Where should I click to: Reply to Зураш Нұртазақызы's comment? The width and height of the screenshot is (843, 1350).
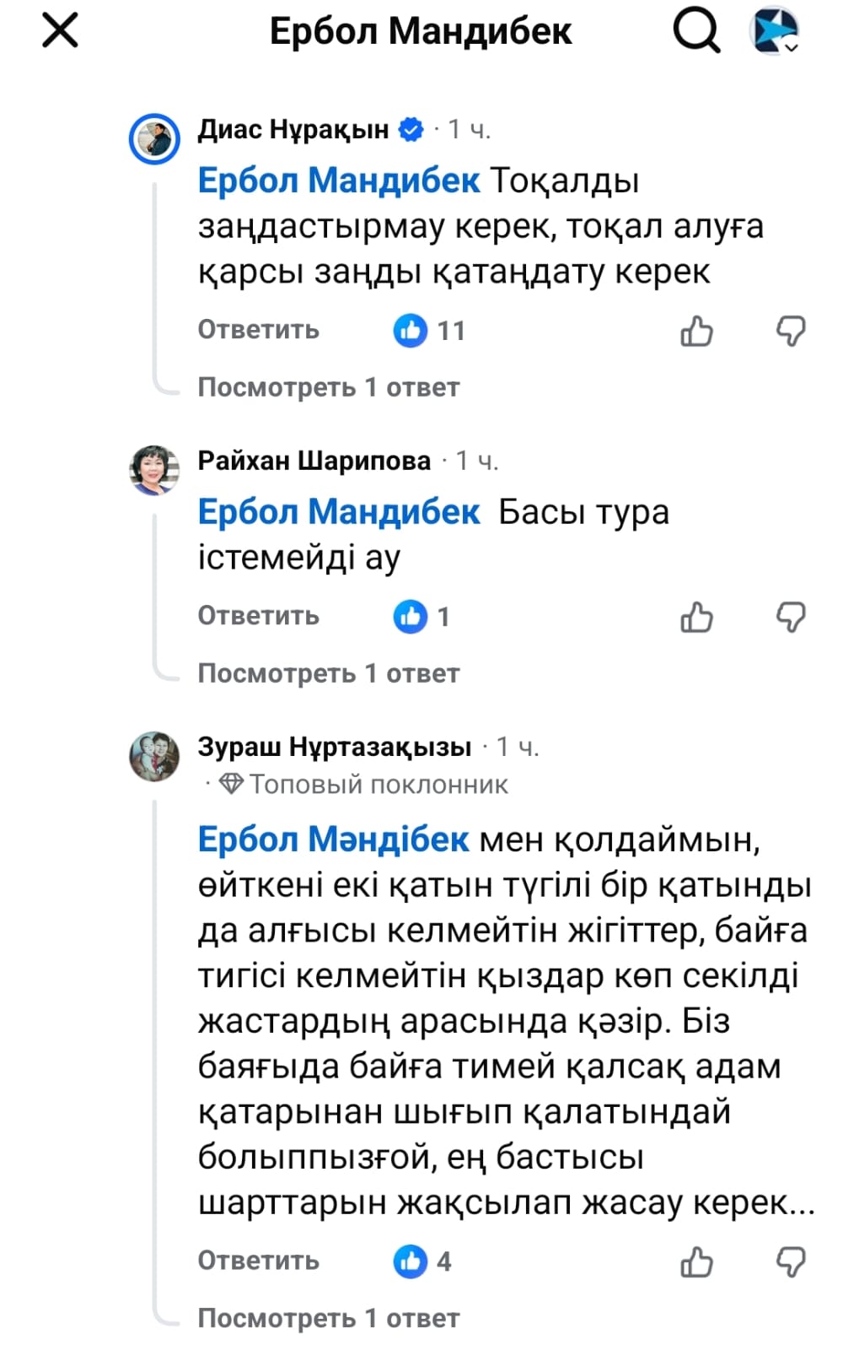(258, 1261)
